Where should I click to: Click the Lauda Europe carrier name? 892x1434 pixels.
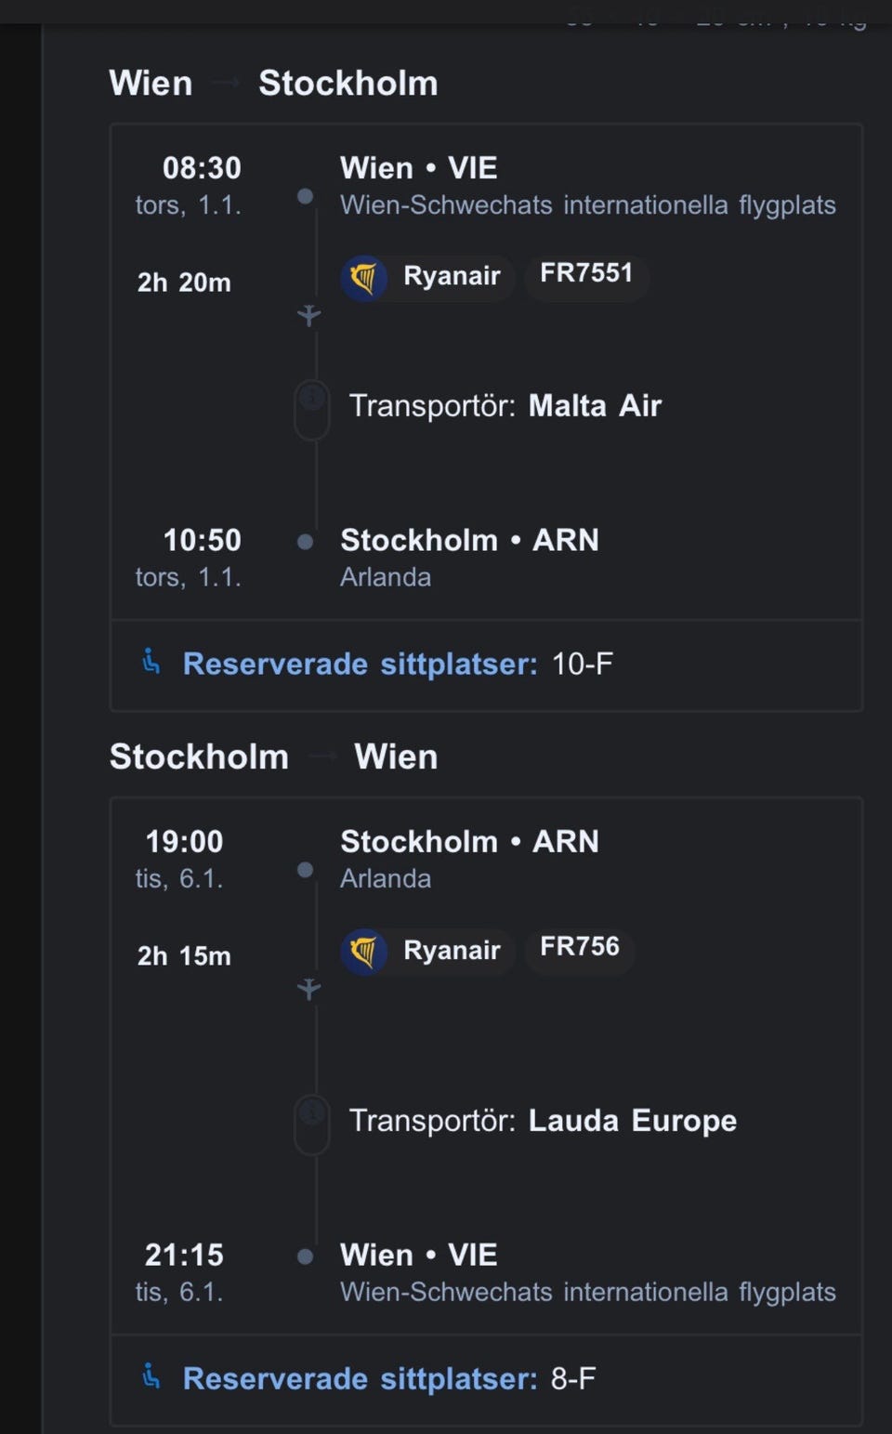pos(632,1121)
